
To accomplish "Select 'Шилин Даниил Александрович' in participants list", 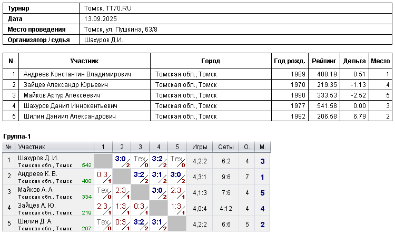I will click(70, 116).
